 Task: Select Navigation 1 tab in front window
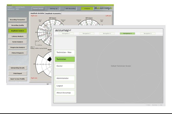pos(66,33)
